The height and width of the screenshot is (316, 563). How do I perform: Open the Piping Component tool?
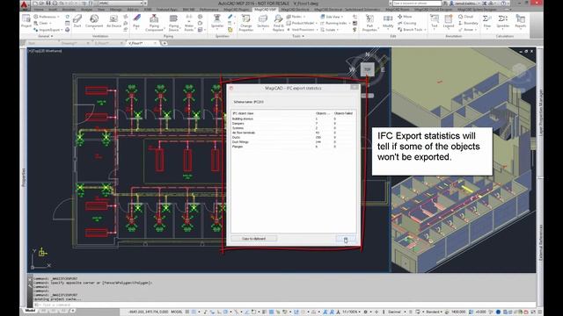coord(154,22)
